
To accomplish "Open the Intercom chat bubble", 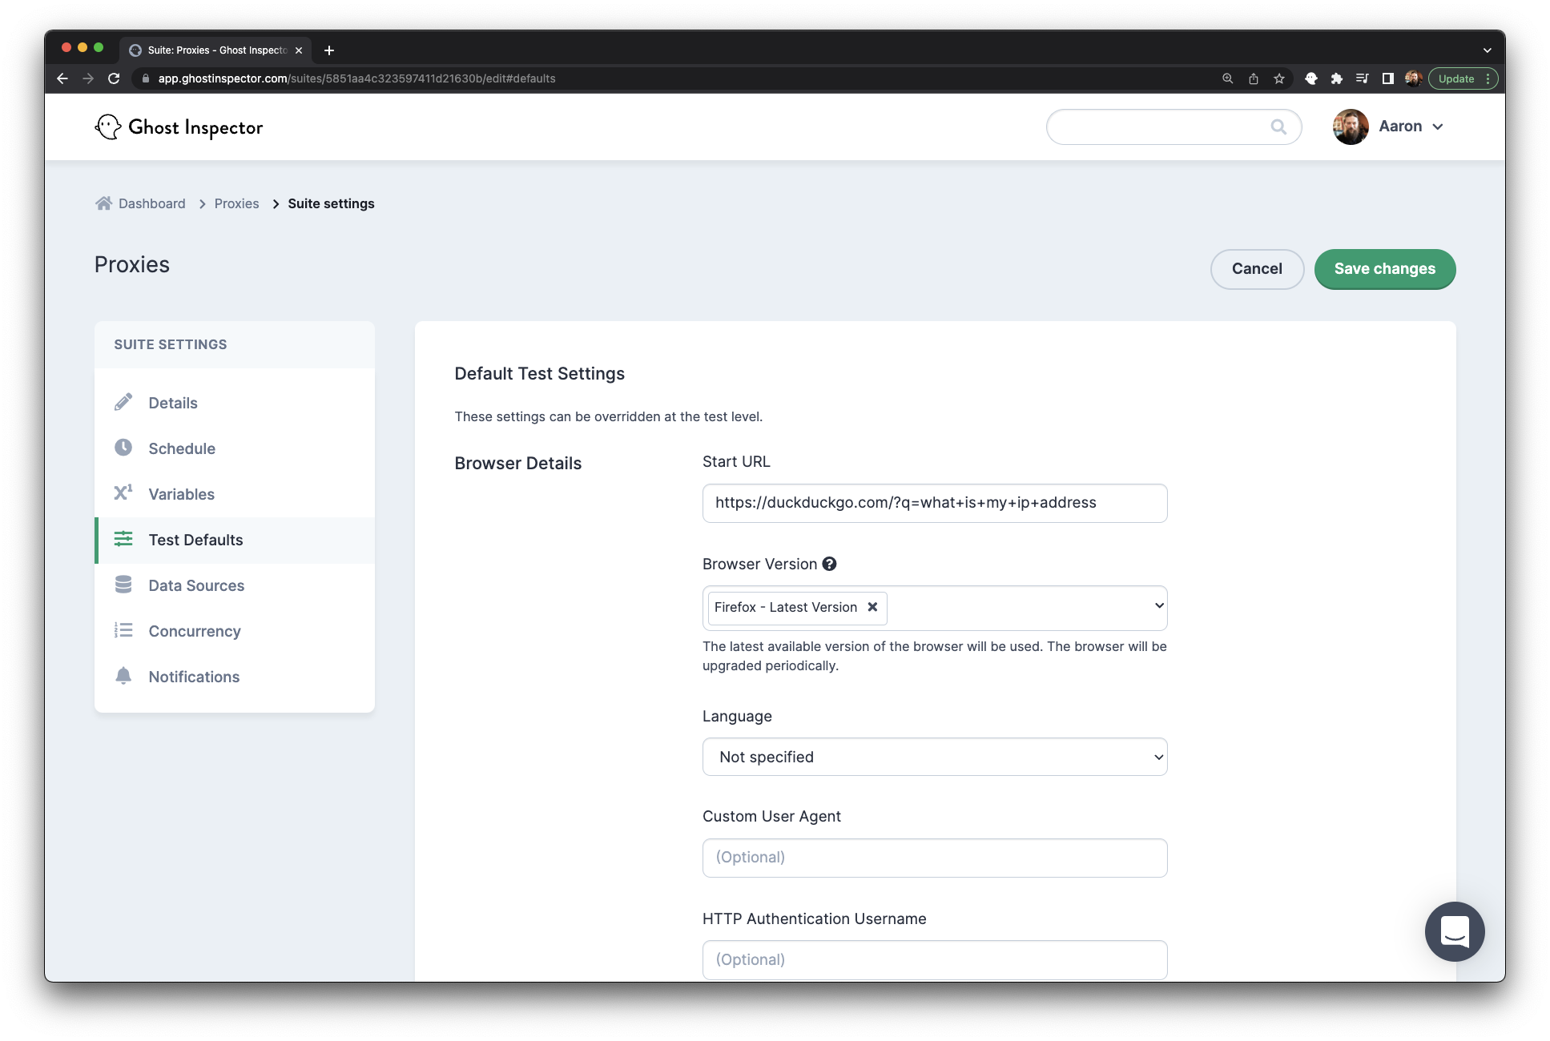I will pos(1455,931).
